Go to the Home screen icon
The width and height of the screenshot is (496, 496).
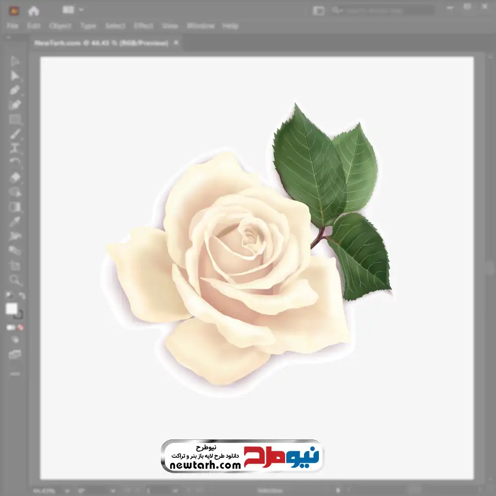[x=33, y=10]
